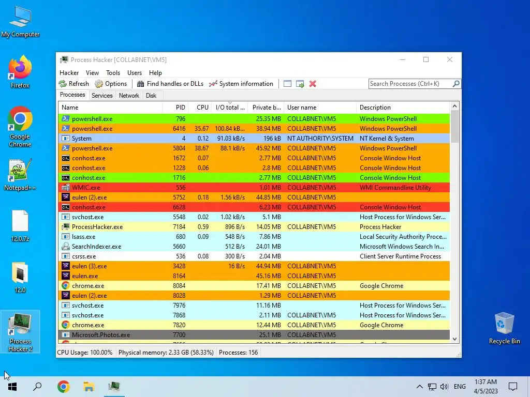Select powershell.exe icon with PID 6416
The height and width of the screenshot is (397, 530).
(66, 129)
